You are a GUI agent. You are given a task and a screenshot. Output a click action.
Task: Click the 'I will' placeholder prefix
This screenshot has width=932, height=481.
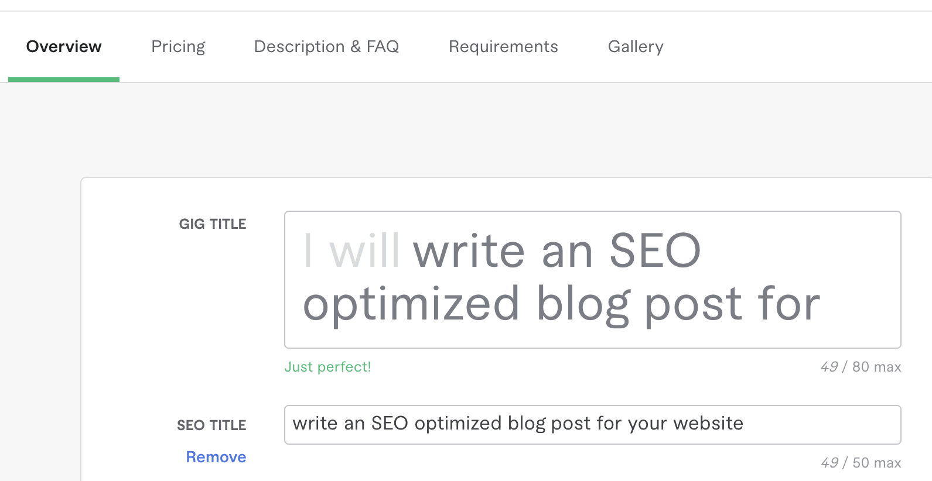point(350,250)
